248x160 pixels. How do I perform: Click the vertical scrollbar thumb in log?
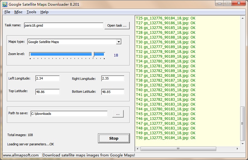coord(242,124)
